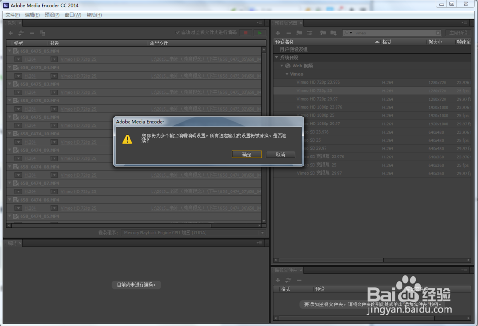Click the red stop queue button

246,33
